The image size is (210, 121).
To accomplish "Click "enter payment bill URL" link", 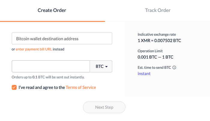I will (x=34, y=49).
